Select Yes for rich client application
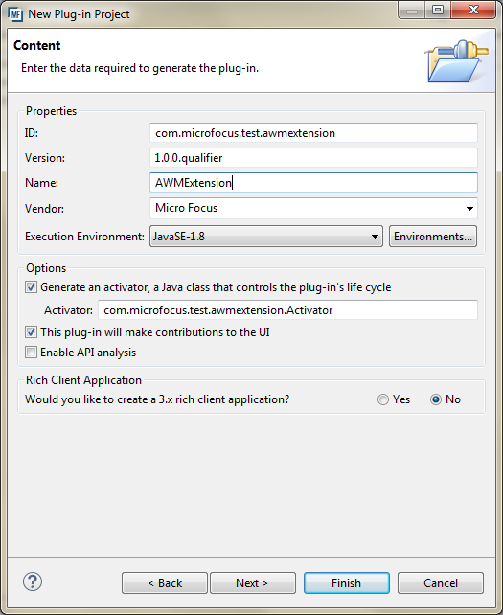Screen dimensions: 503x615 click(383, 399)
